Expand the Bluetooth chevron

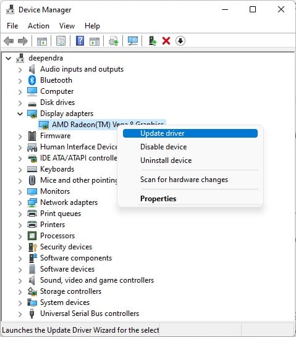click(x=20, y=81)
